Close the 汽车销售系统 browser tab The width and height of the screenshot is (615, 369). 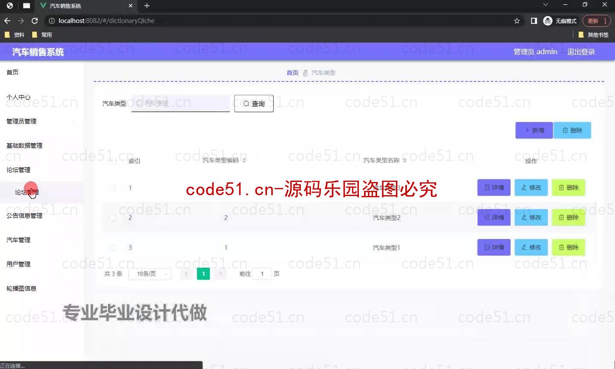click(x=131, y=6)
